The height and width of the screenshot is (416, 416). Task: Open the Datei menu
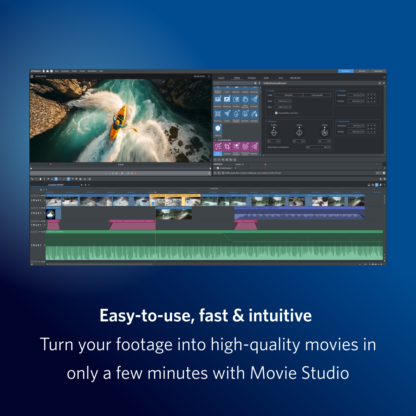coord(57,71)
